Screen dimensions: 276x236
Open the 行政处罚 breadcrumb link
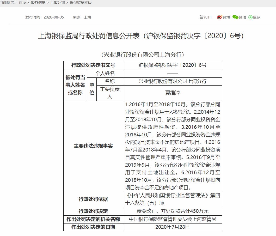58,3
